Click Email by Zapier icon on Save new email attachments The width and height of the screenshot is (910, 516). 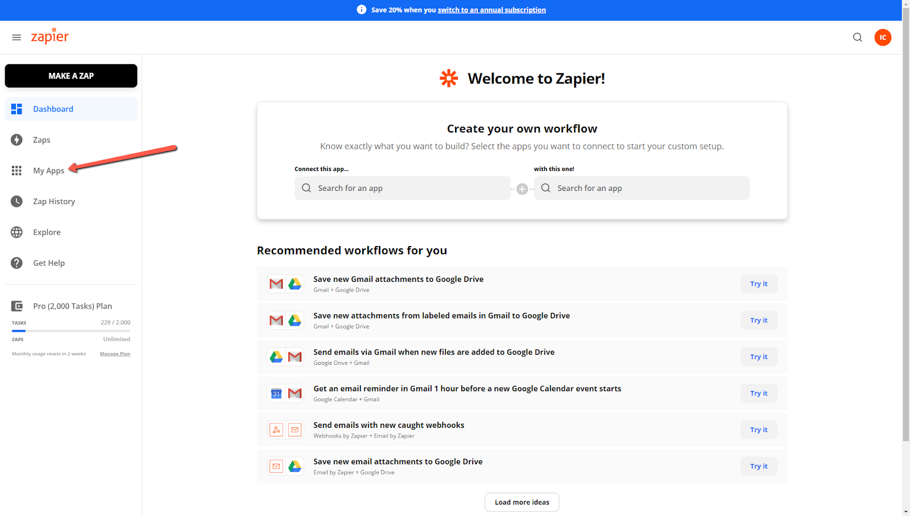[276, 466]
